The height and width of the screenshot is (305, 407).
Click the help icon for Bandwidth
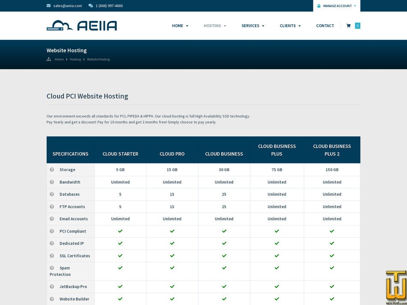click(x=52, y=182)
